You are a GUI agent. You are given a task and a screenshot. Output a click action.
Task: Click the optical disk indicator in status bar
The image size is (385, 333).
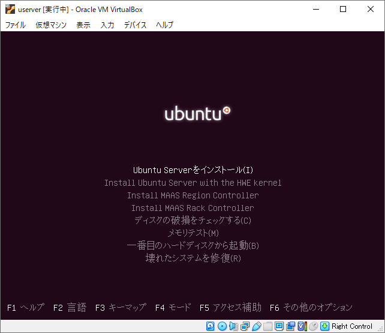(222, 326)
